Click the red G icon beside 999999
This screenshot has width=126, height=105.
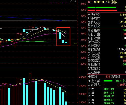89,2
